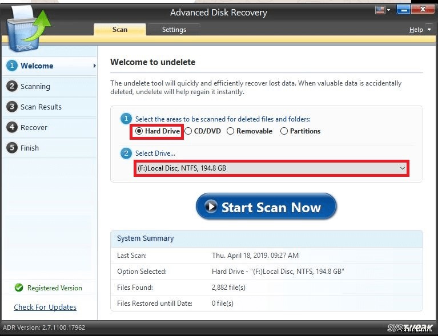The height and width of the screenshot is (336, 438).
Task: Open the Scan tab
Action: click(120, 30)
